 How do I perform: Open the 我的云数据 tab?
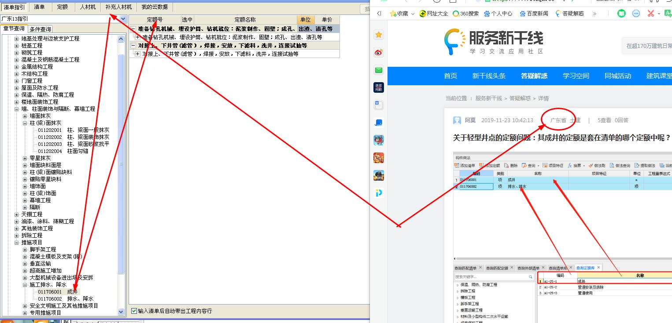155,7
